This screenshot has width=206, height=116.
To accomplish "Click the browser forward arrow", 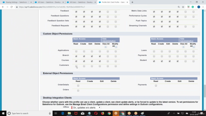I will (7, 7).
